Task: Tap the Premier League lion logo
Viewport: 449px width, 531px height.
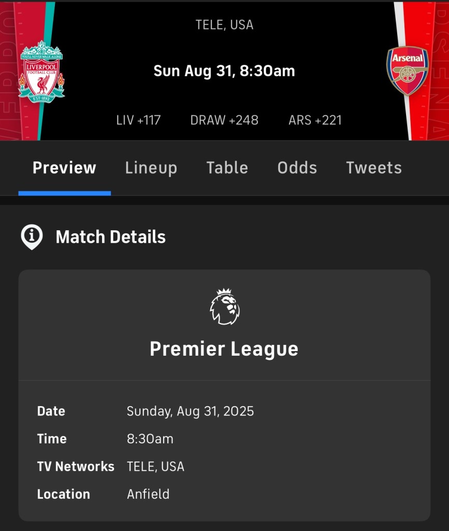Action: (224, 307)
